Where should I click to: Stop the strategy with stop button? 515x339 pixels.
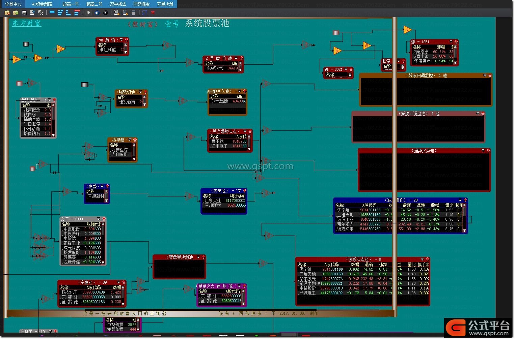pyautogui.click(x=106, y=13)
